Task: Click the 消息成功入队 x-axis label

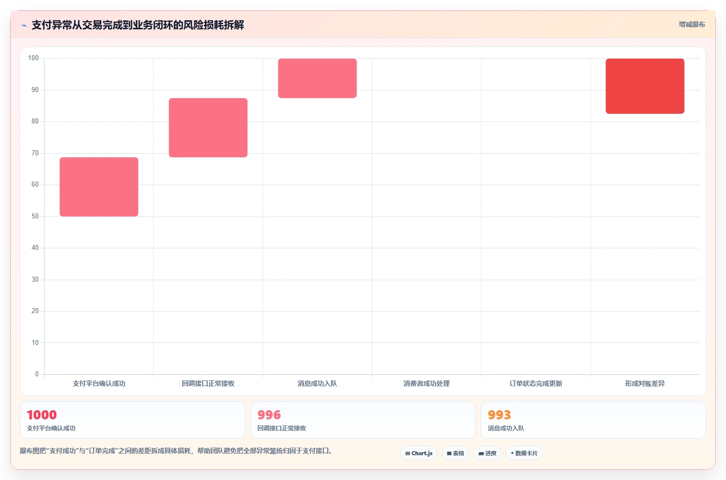Action: [317, 383]
